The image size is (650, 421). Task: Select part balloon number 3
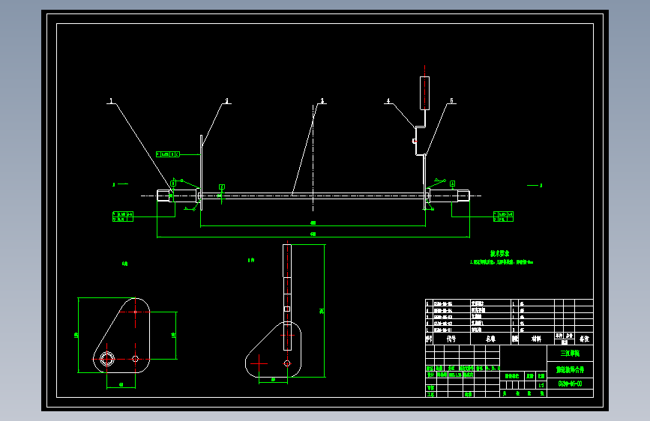[322, 100]
